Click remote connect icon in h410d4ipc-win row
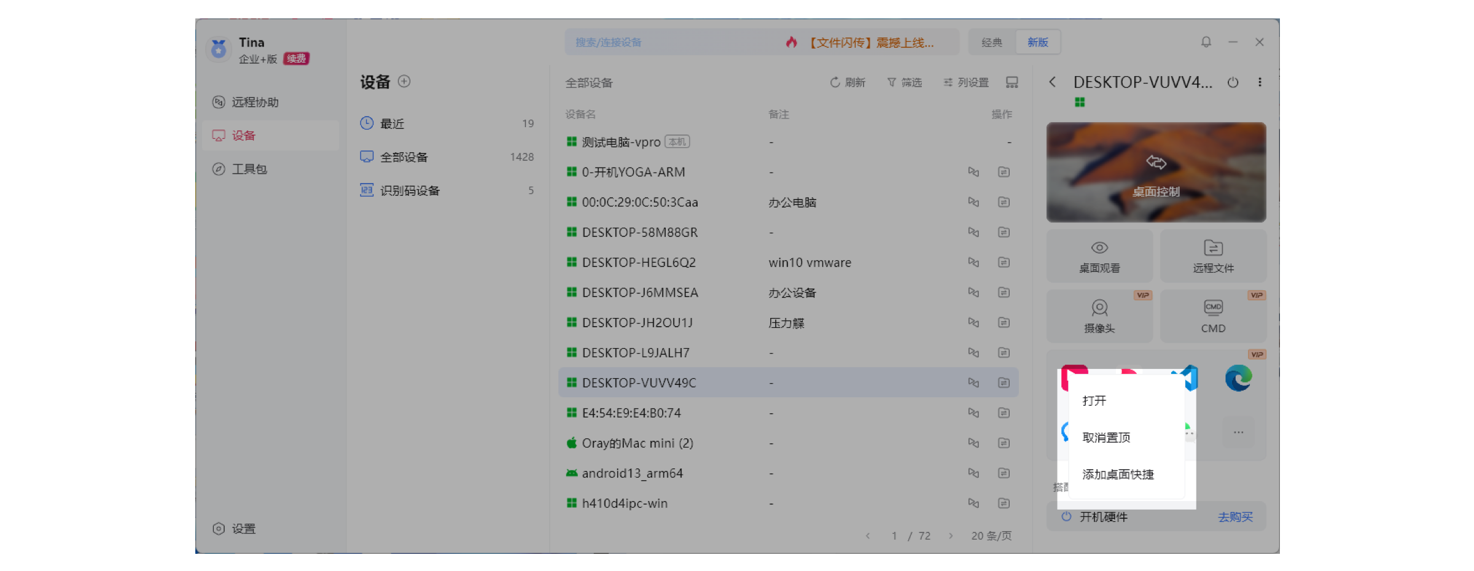Screen dimensions: 1474x571 point(973,503)
